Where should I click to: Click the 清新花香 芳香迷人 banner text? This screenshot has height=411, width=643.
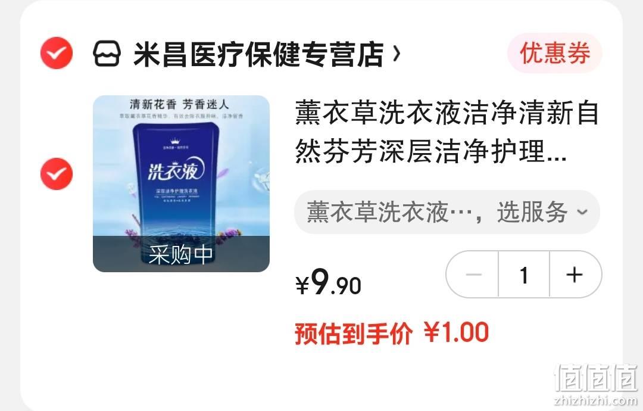tap(179, 104)
